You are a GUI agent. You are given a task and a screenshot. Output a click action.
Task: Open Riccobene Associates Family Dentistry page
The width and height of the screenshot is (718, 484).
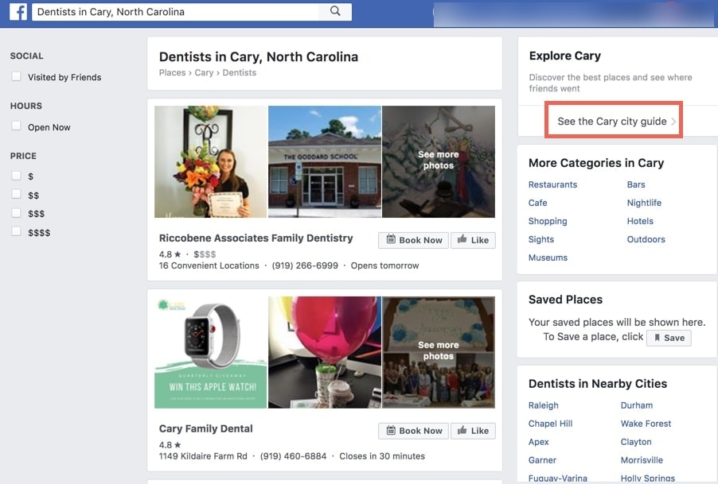(256, 238)
